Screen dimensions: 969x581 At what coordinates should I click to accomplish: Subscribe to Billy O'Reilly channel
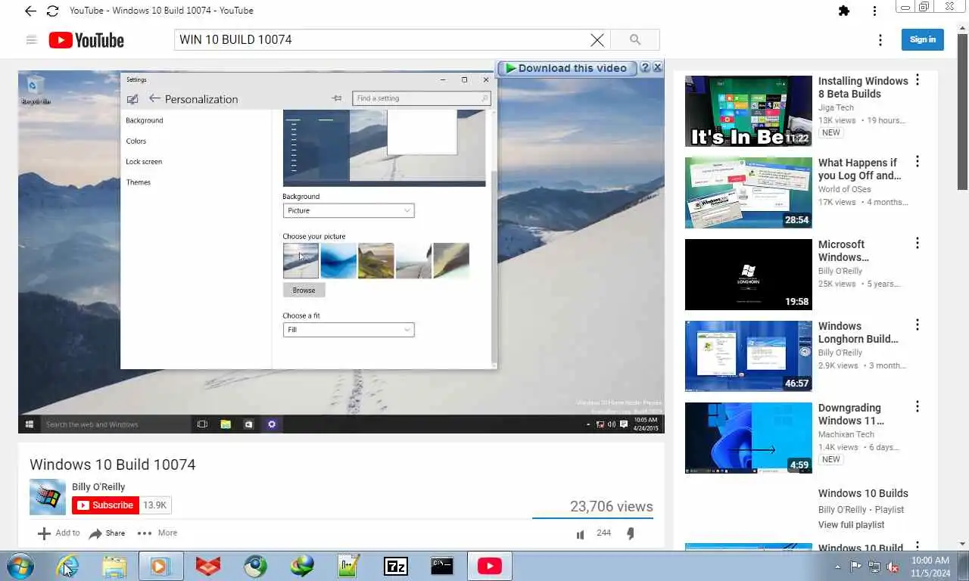click(x=105, y=505)
